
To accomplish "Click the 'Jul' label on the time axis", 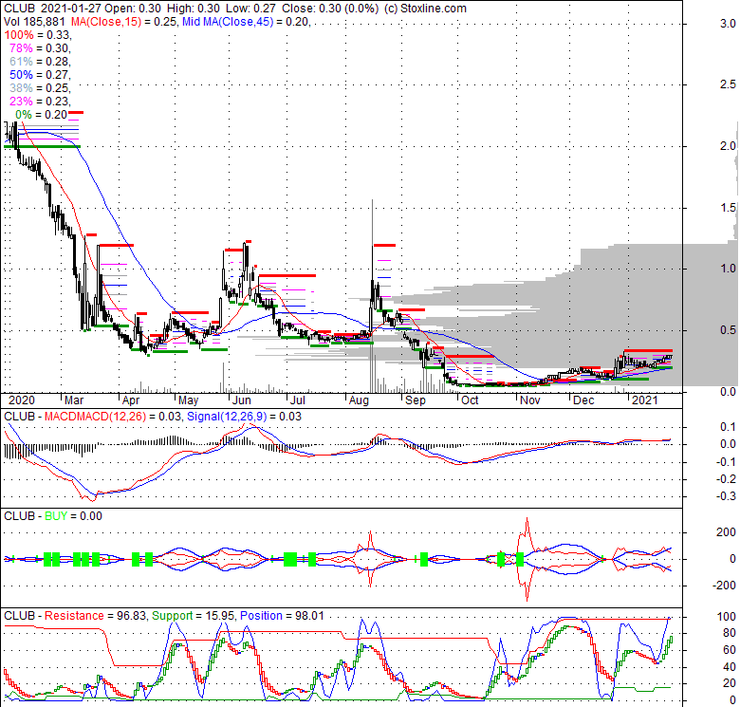I will [298, 400].
